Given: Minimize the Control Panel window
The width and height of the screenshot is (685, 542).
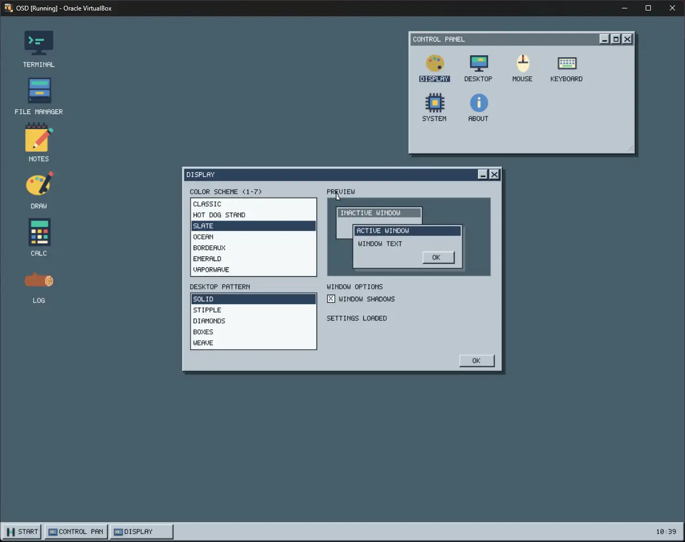Looking at the screenshot, I should (605, 39).
